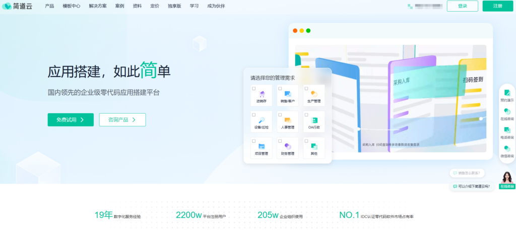Click the 企业组织使用 caption

[x=291, y=216]
